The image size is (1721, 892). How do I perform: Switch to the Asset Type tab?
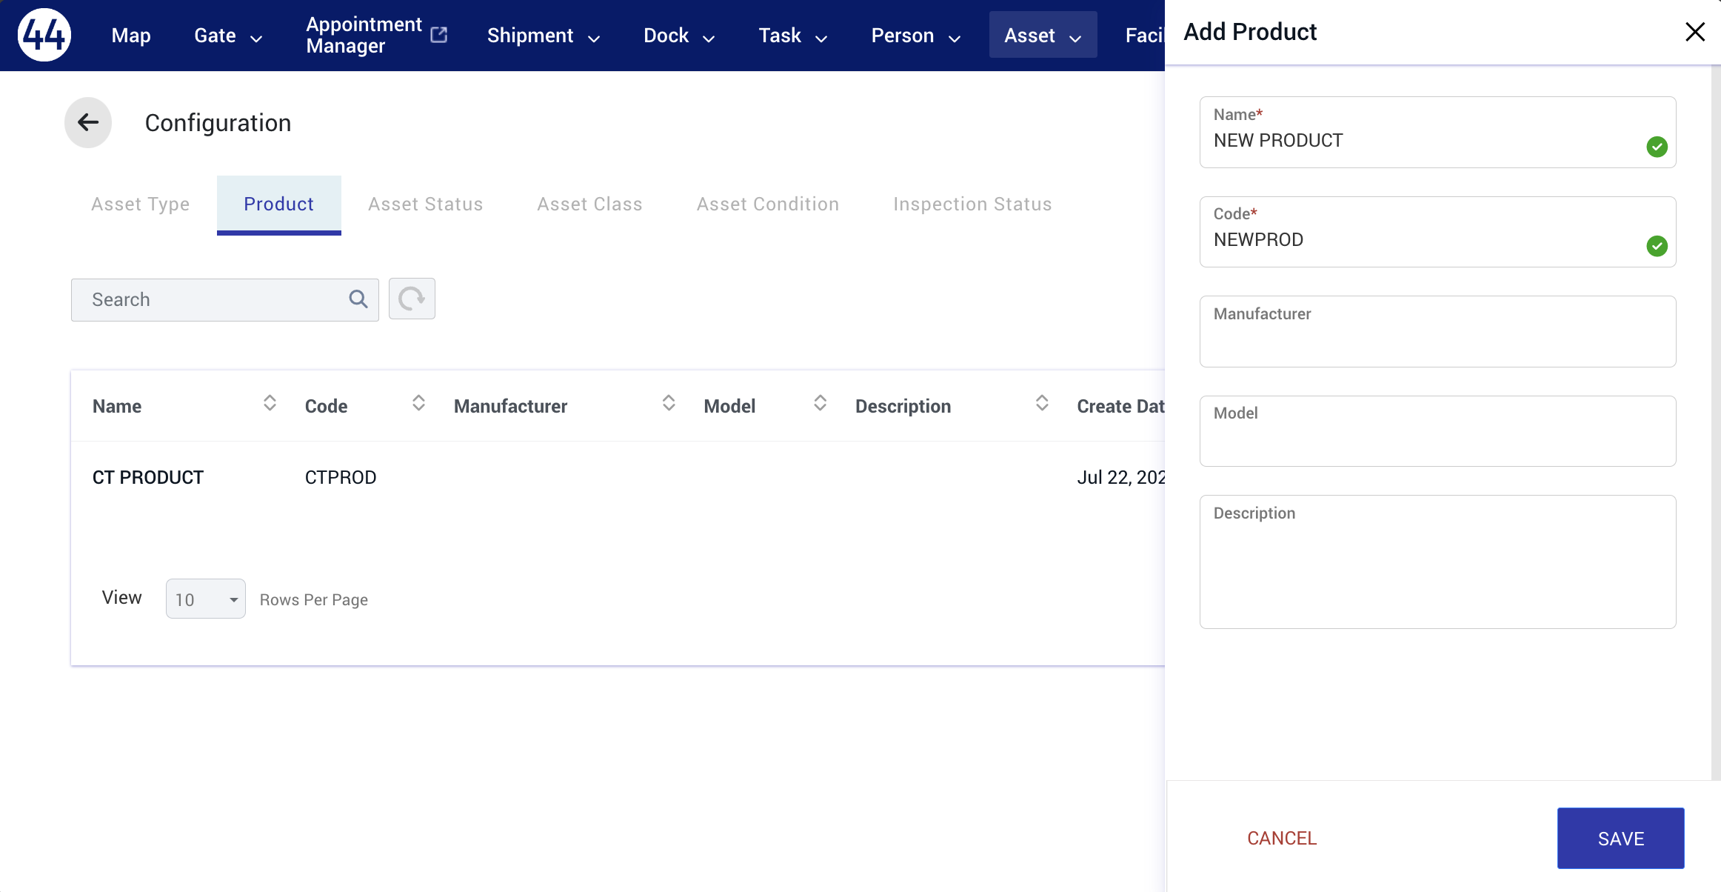141,204
